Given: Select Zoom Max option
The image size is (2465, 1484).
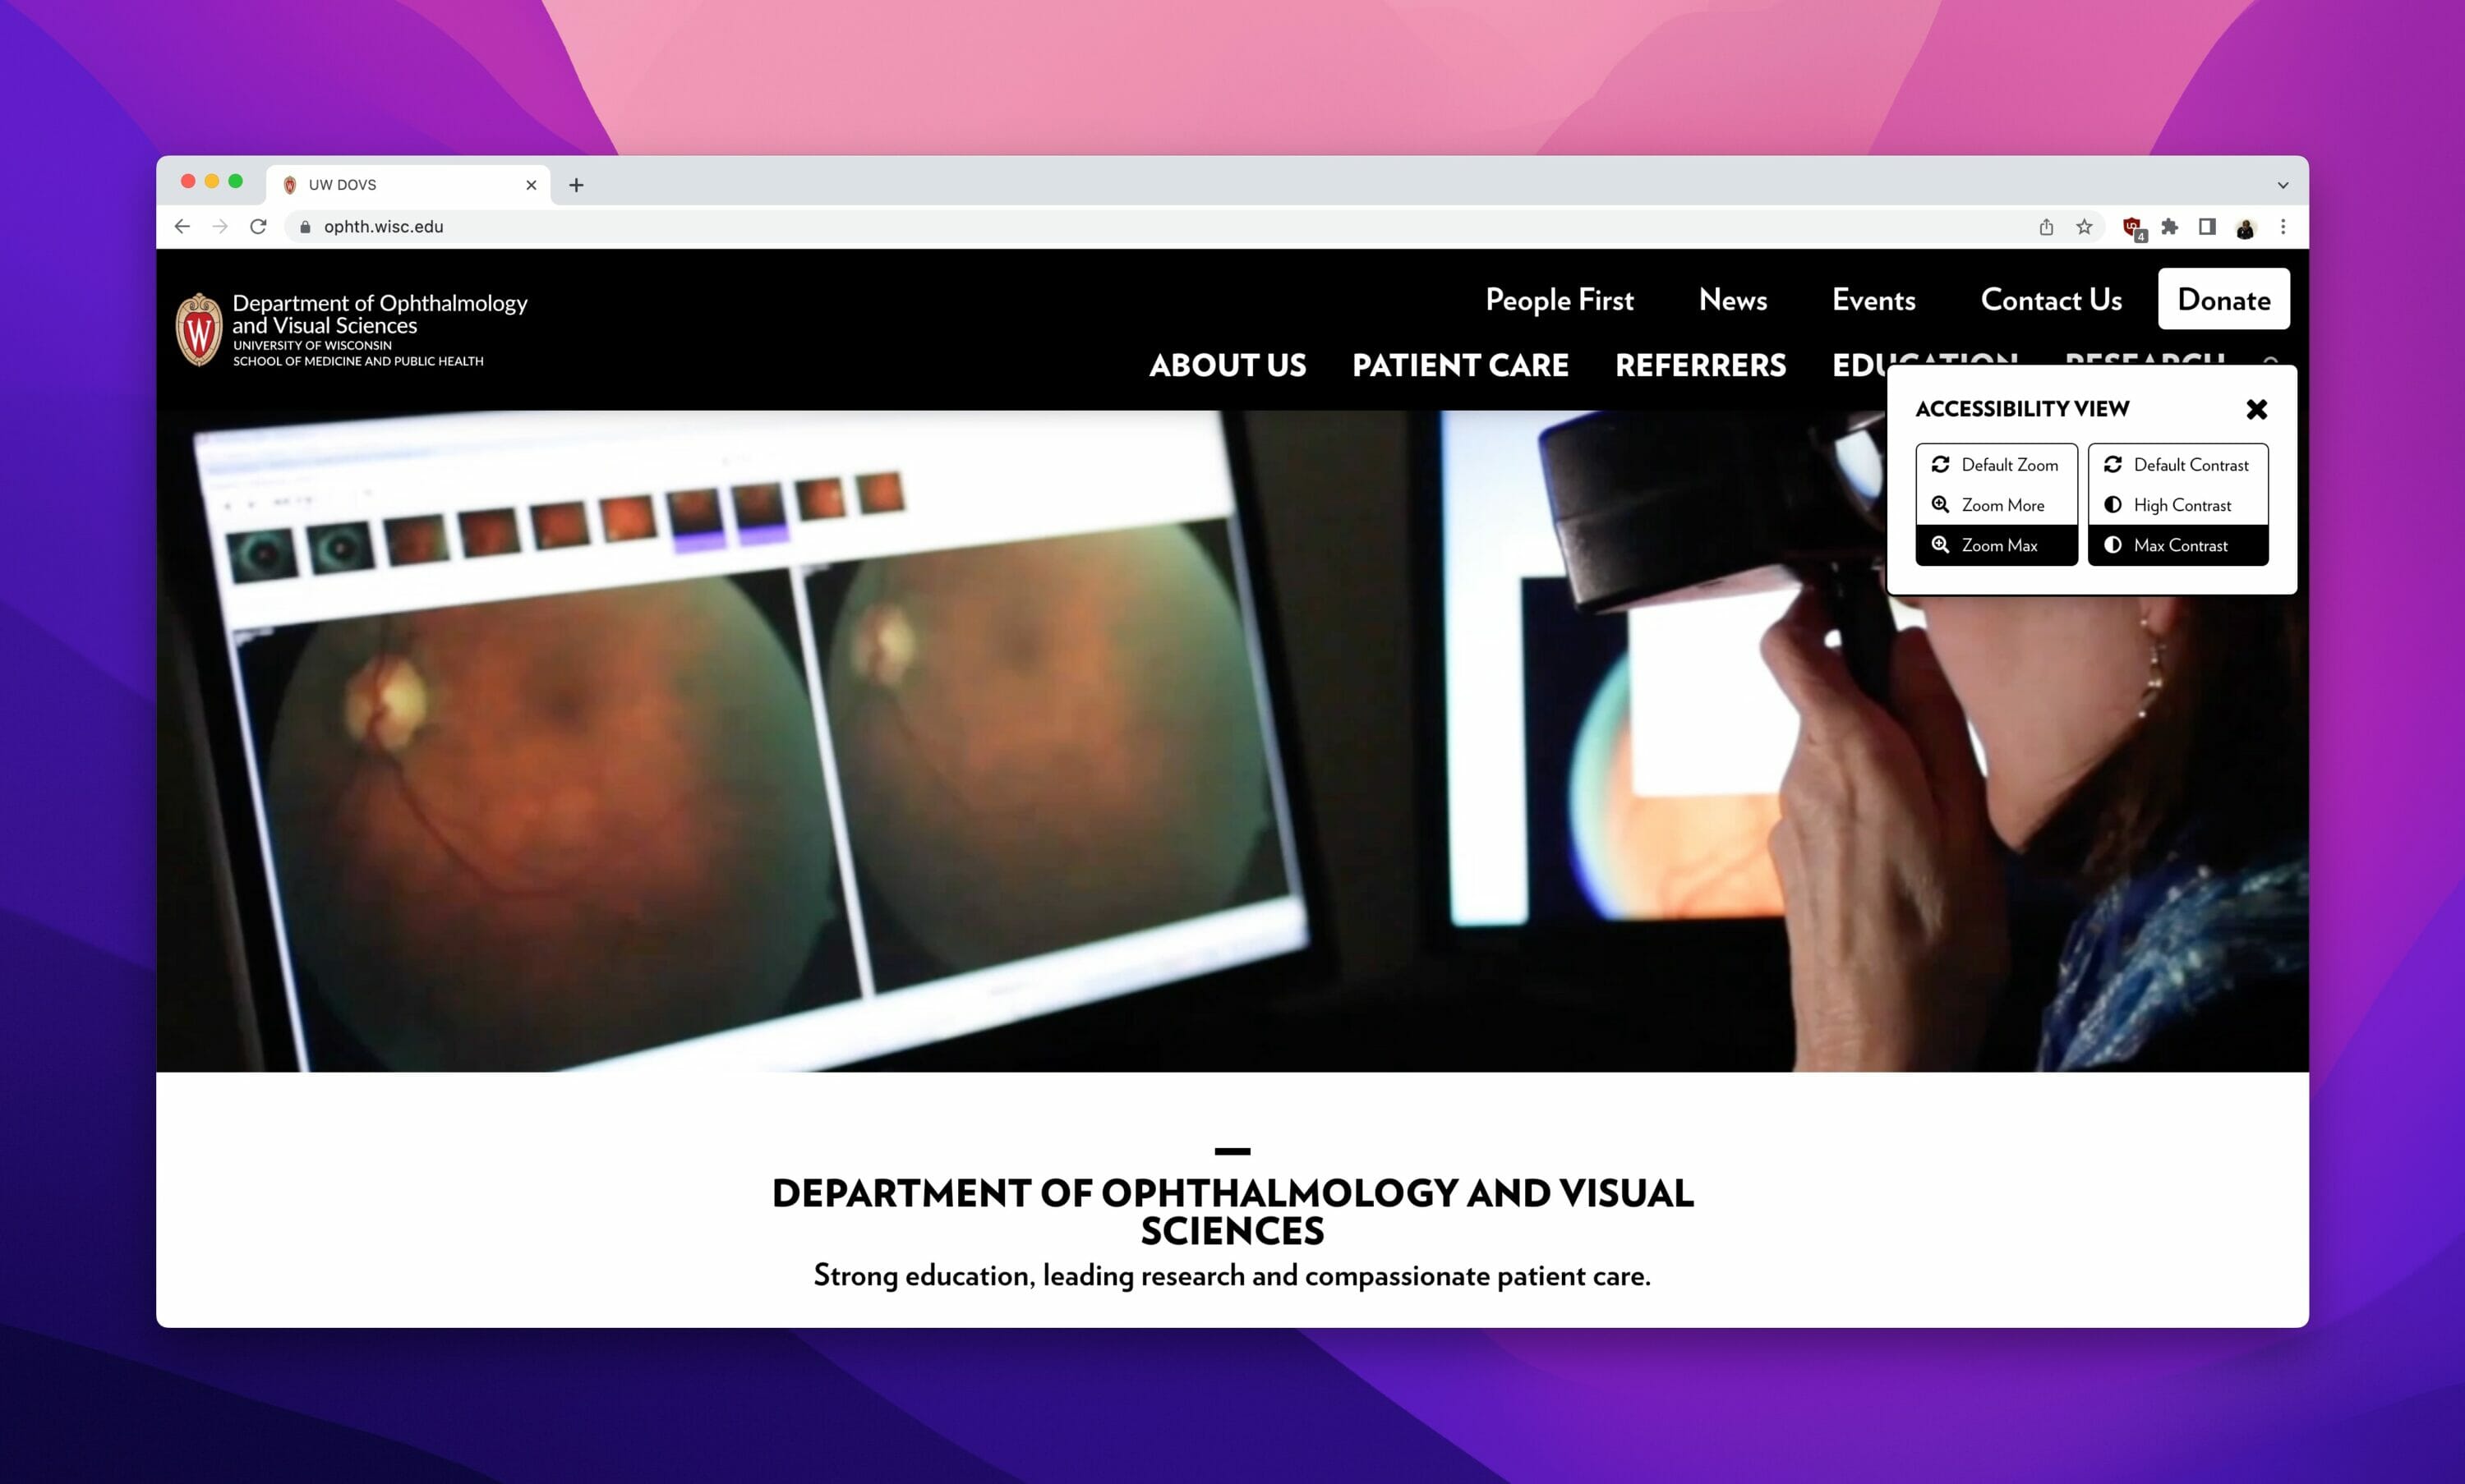Looking at the screenshot, I should click(1996, 545).
